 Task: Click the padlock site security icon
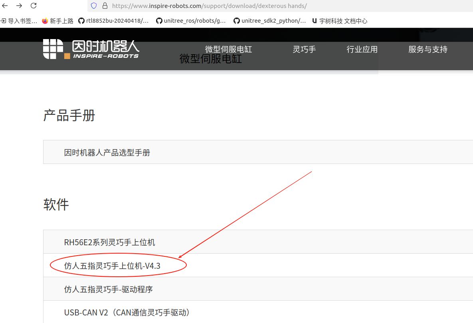pyautogui.click(x=105, y=6)
